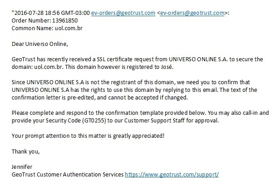
Task: Click the signature name Jennifer
Action: [x=22, y=167]
